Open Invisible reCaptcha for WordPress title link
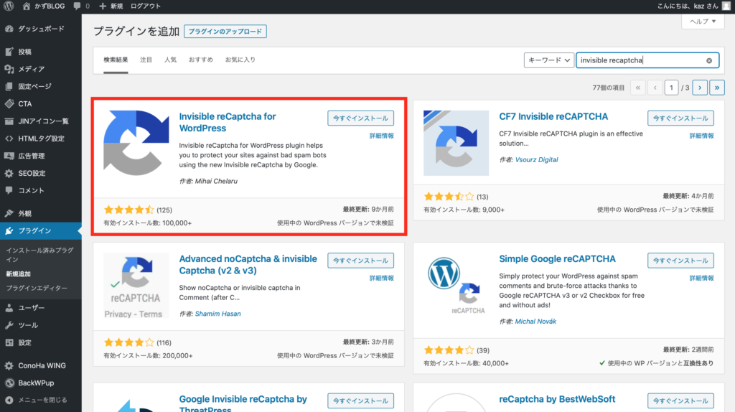This screenshot has width=735, height=412. pyautogui.click(x=228, y=122)
